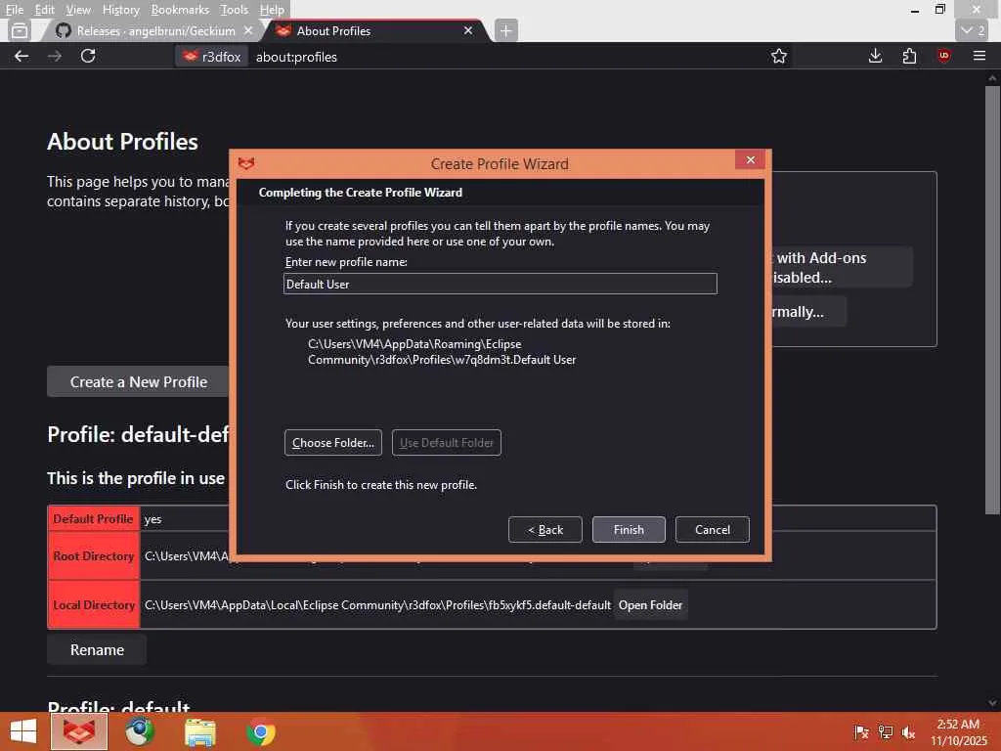The width and height of the screenshot is (1001, 751).
Task: Close the Create Profile Wizard dialog
Action: click(x=751, y=159)
